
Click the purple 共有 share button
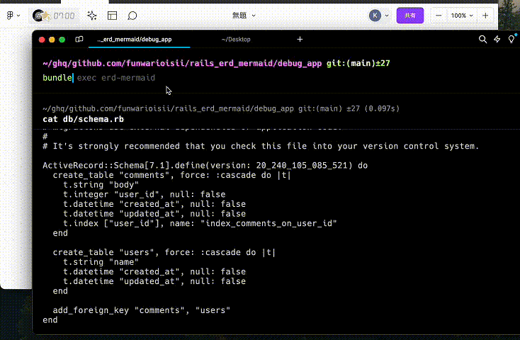pos(410,16)
